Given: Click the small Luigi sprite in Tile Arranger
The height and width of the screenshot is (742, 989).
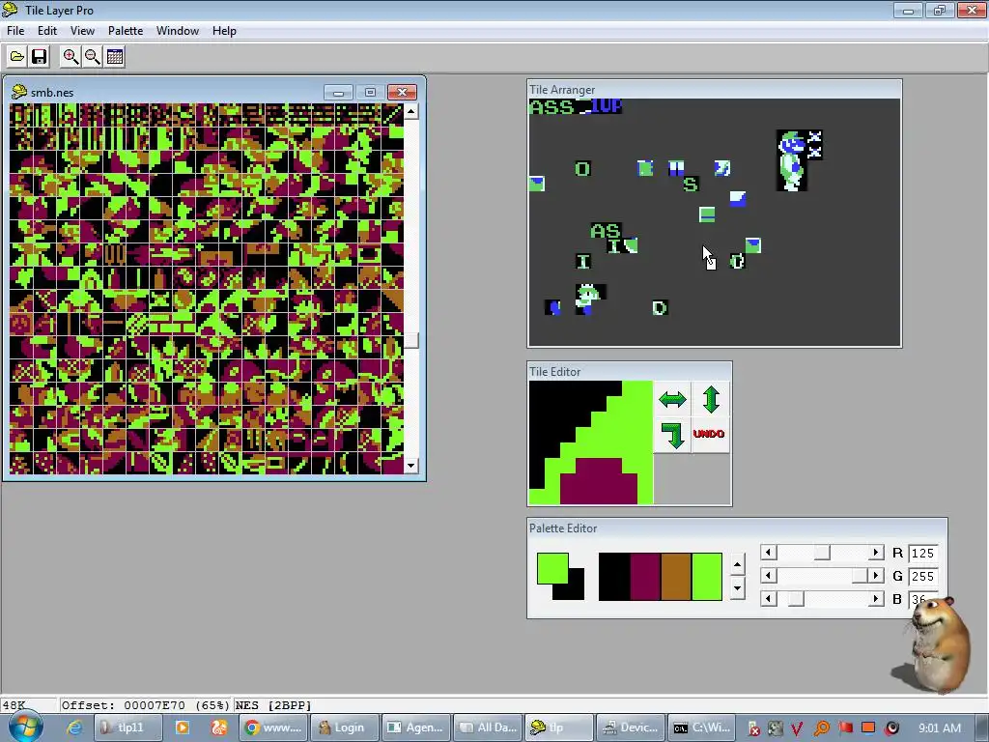Looking at the screenshot, I should point(589,300).
